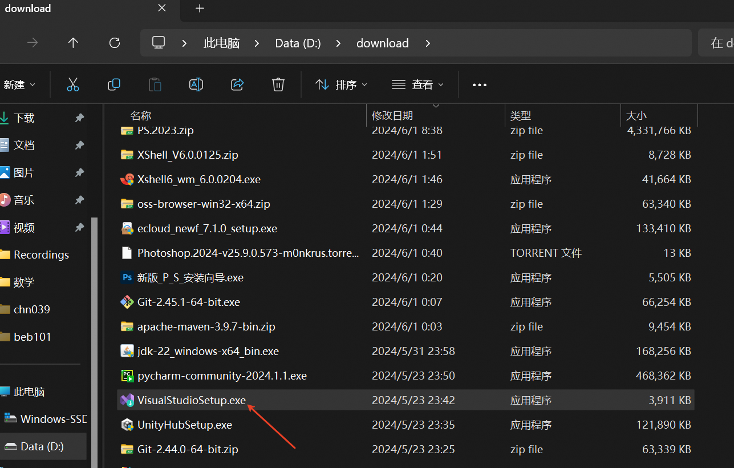This screenshot has height=468, width=734.
Task: Click the oss-browser-win32-x64.zip icon
Action: [x=127, y=204]
